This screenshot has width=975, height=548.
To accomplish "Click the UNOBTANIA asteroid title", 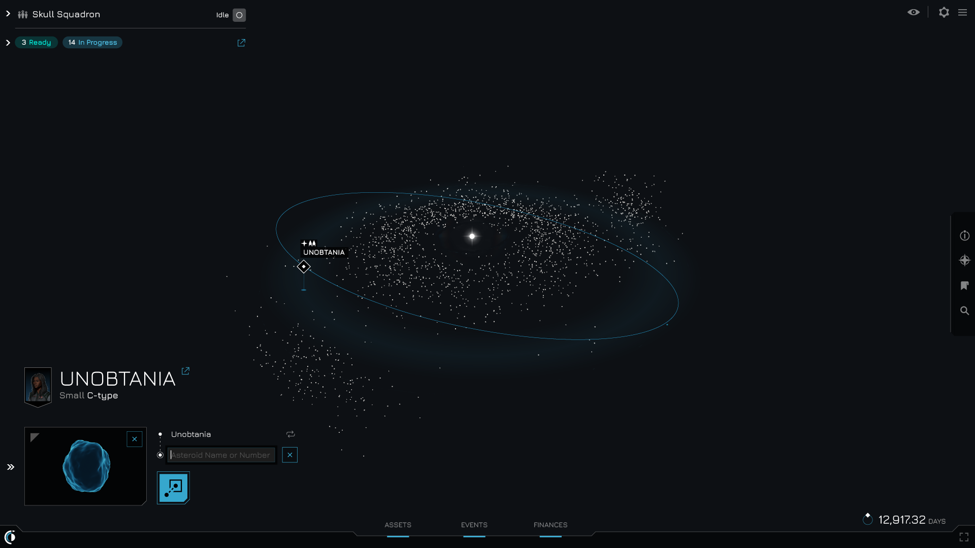I will click(x=117, y=379).
